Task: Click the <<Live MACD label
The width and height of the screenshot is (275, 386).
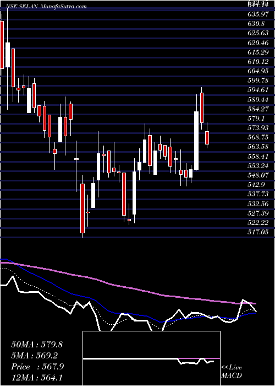Action: (232, 372)
